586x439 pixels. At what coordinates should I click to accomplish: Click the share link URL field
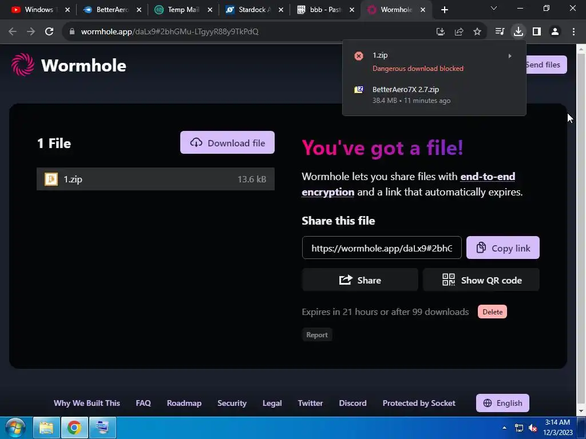(382, 248)
